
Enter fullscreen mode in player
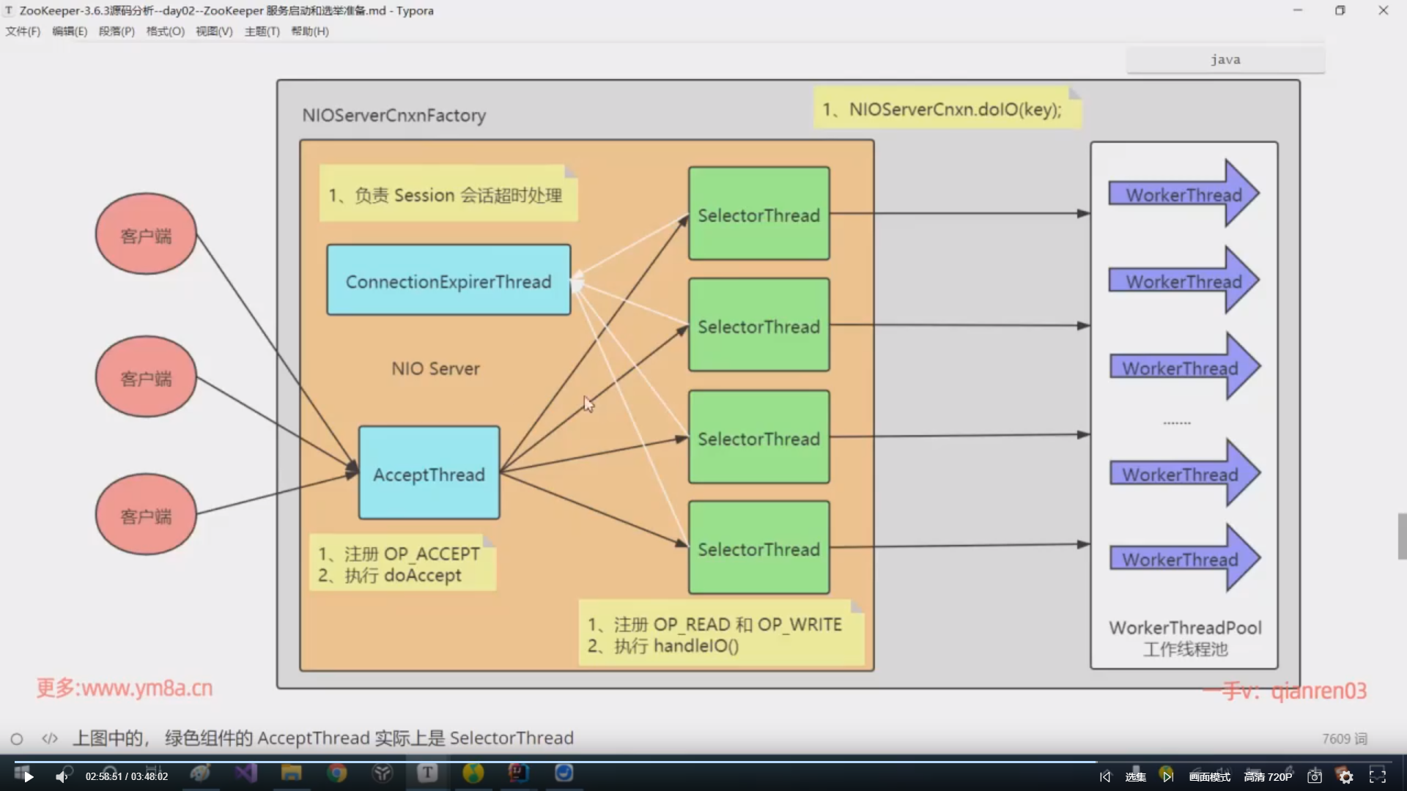click(1378, 777)
